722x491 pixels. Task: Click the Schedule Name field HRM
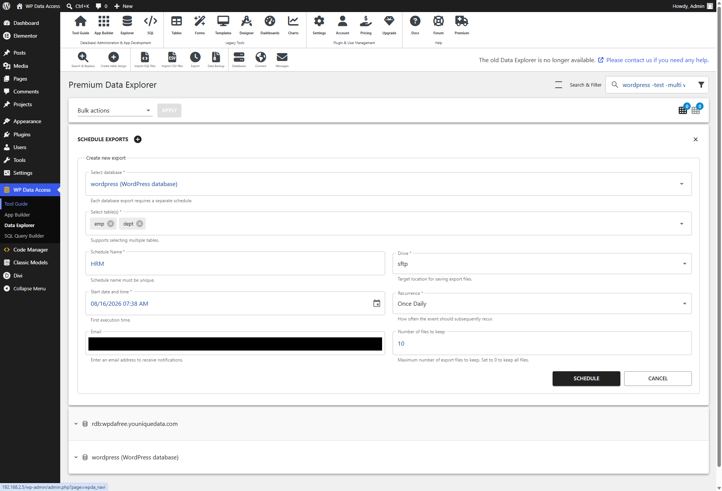[x=235, y=264]
